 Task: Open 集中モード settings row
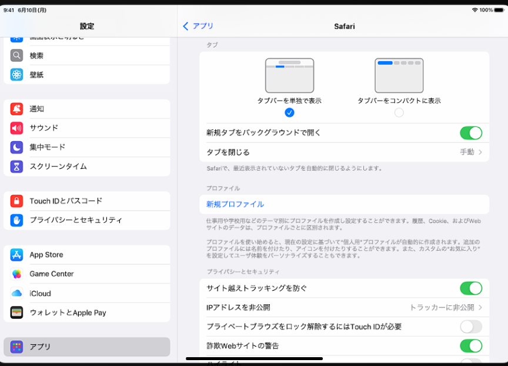coord(87,147)
